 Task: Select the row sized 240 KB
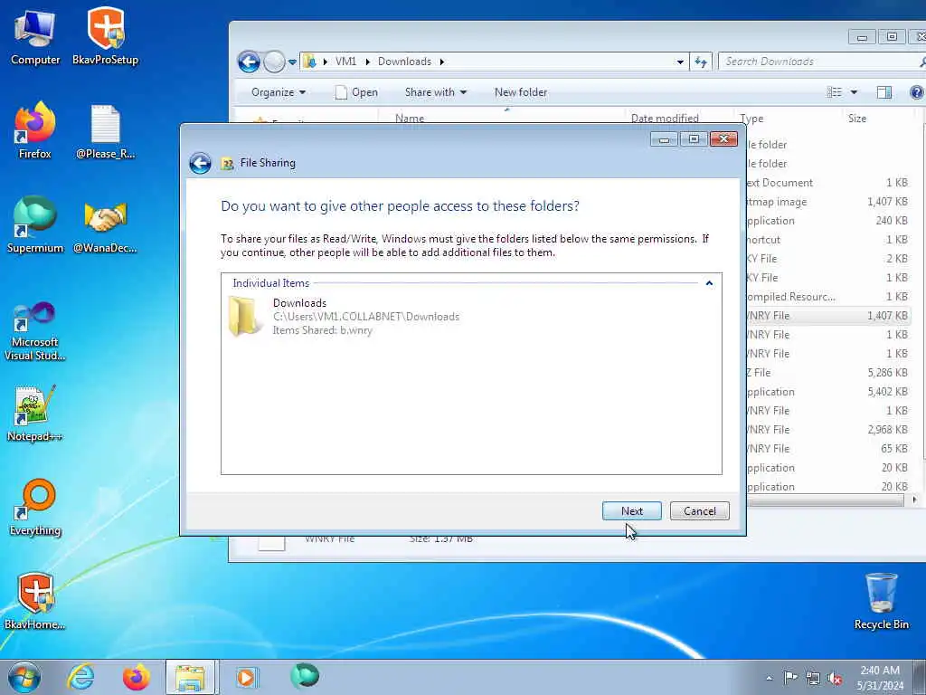pyautogui.click(x=828, y=221)
